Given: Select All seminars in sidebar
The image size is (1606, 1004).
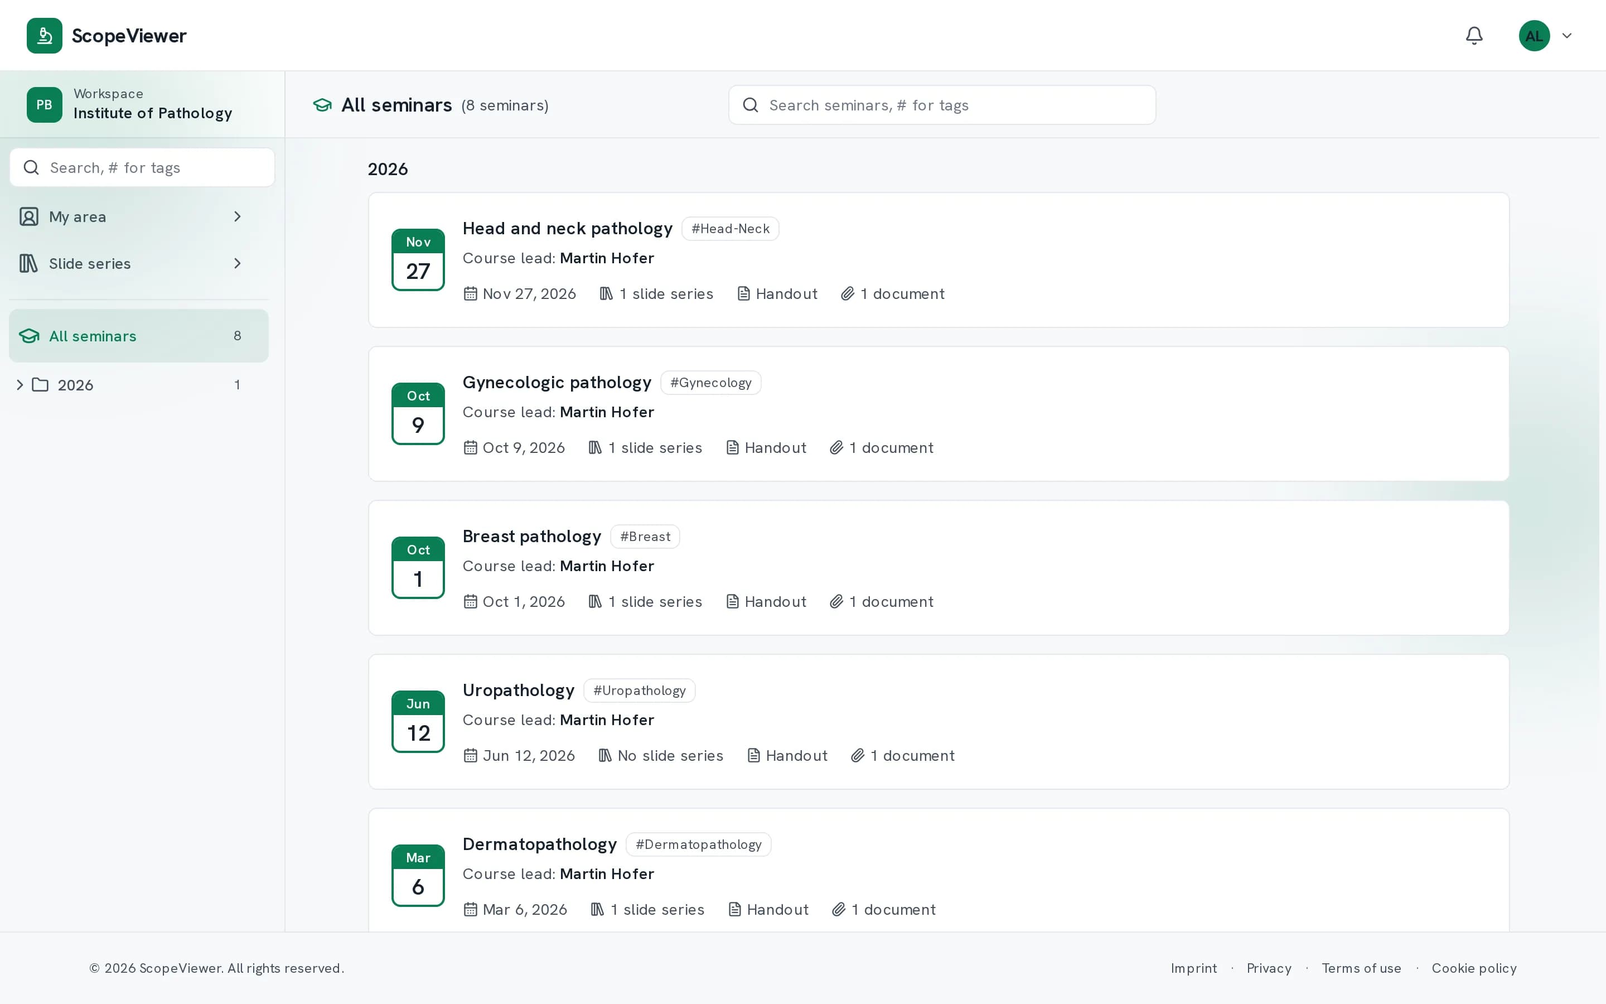Looking at the screenshot, I should [139, 336].
